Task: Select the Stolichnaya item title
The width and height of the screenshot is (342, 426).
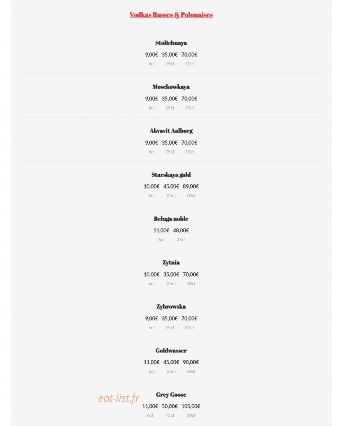Action: coord(171,43)
